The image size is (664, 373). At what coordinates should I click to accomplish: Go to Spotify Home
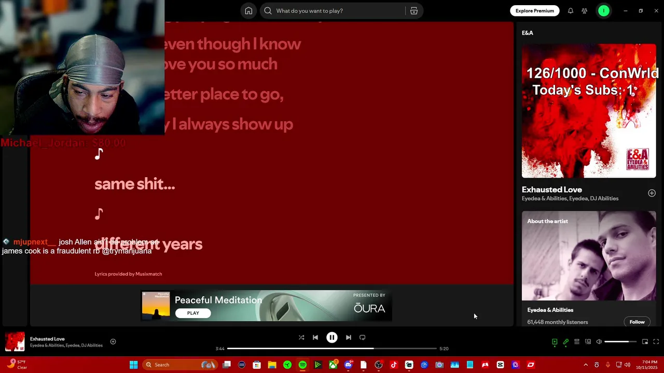(x=248, y=11)
